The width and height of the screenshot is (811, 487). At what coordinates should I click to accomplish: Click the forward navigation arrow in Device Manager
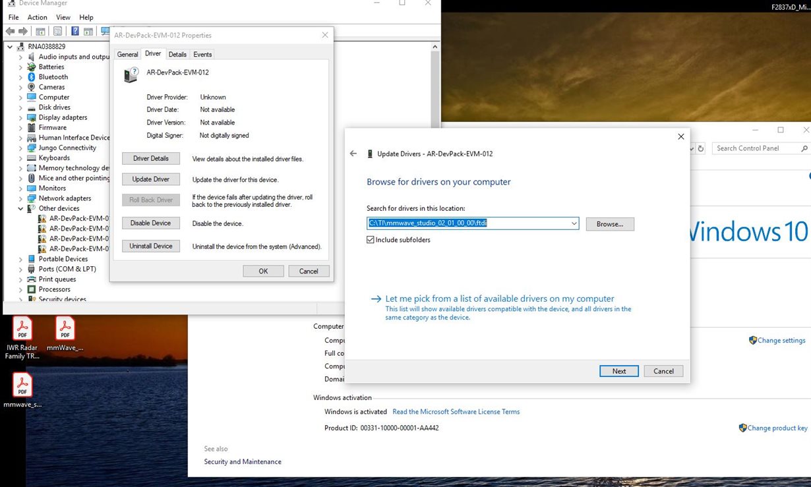pyautogui.click(x=23, y=31)
